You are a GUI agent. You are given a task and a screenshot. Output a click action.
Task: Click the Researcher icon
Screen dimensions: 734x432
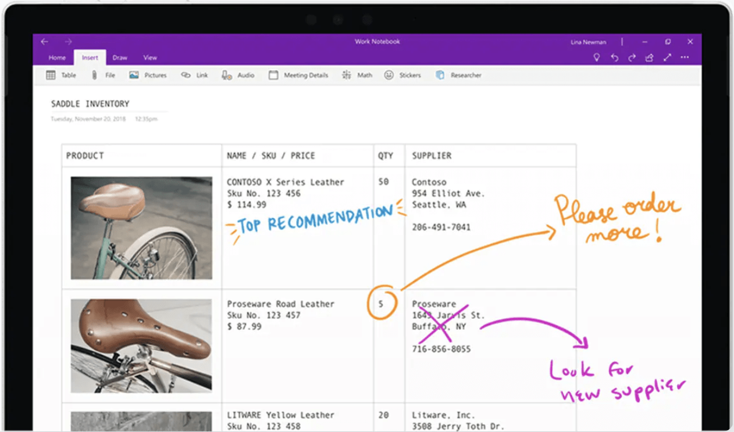coord(440,75)
